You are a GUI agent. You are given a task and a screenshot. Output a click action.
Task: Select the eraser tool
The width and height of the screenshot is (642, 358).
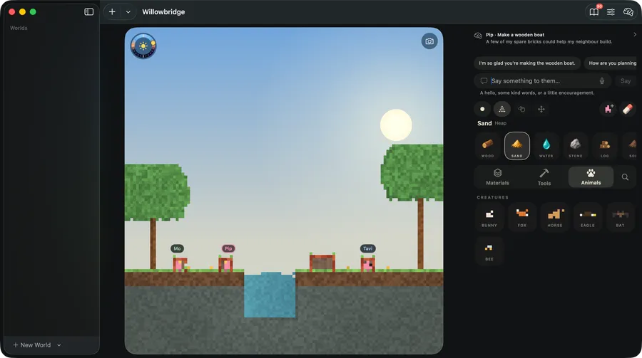627,109
